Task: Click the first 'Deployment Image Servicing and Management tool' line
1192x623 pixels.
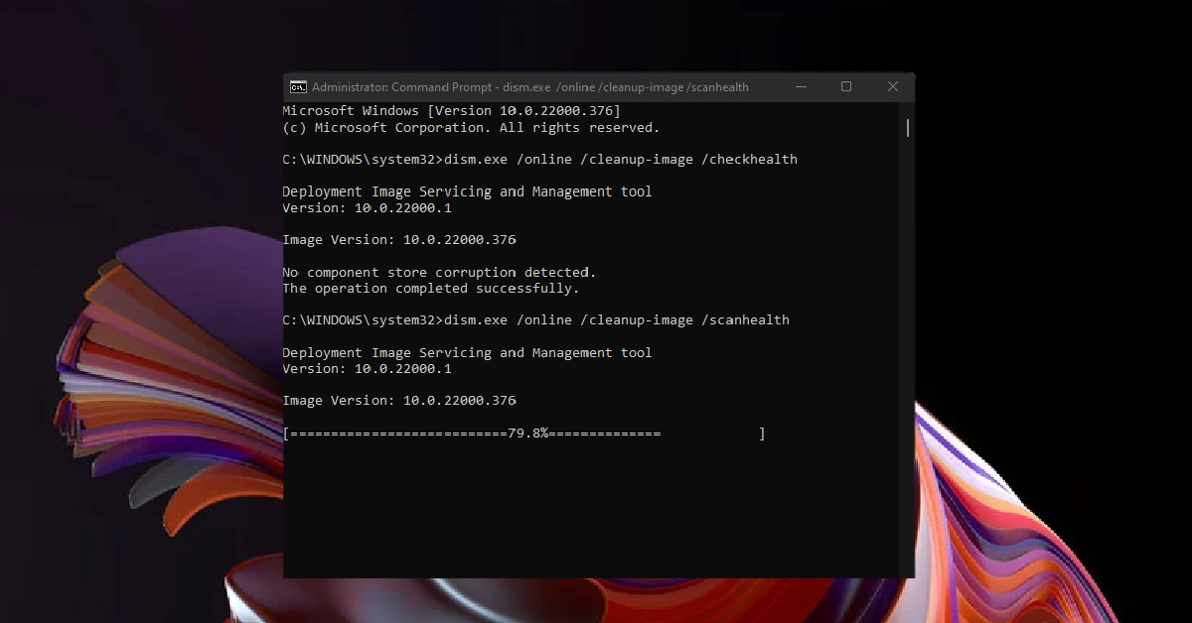Action: click(x=467, y=191)
